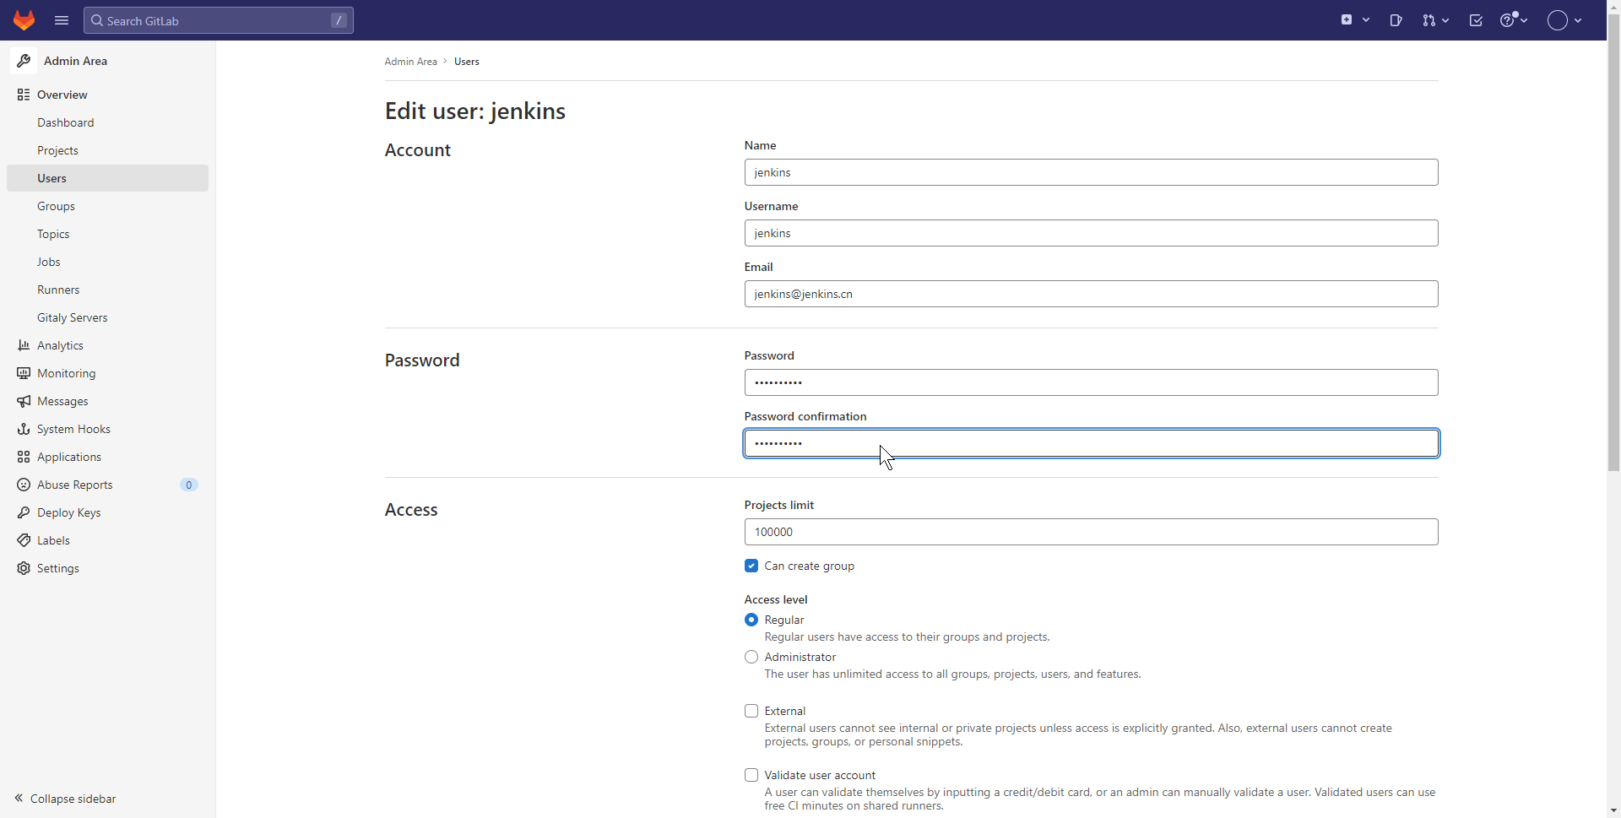Enable the External user checkbox
Screen dimensions: 1621x818
pos(751,711)
